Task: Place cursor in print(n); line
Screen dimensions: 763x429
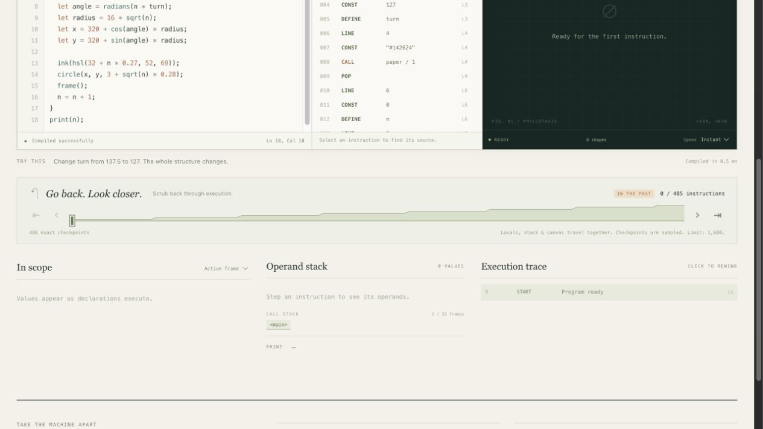Action: coord(66,119)
